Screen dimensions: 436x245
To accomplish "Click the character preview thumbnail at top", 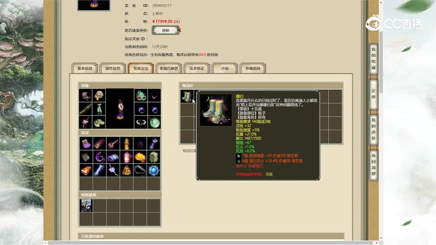I will tap(94, 5).
